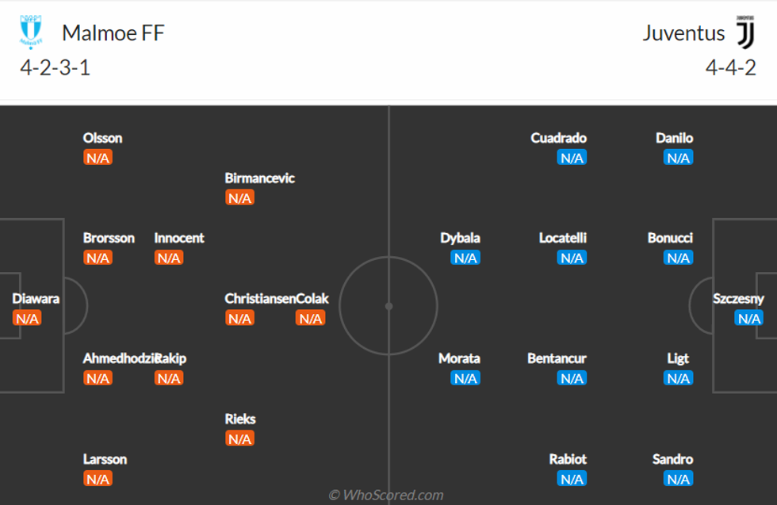Viewport: 777px width, 505px height.
Task: Click the Malmoe FF club crest
Action: 30,33
